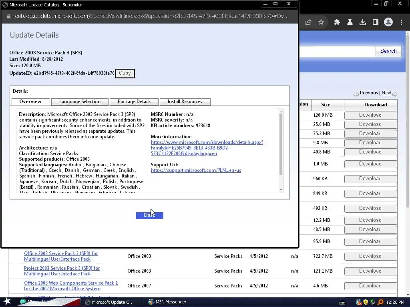Switch to the Overview tab
Image resolution: width=410 pixels, height=307 pixels.
point(30,102)
